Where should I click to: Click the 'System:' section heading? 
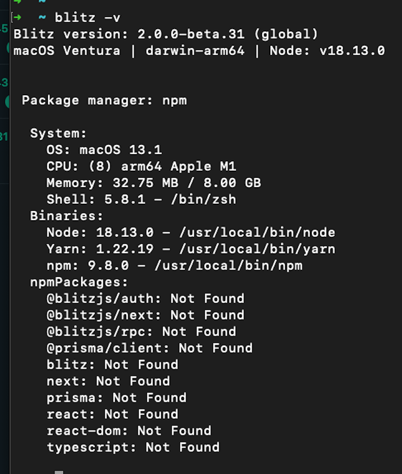point(58,133)
